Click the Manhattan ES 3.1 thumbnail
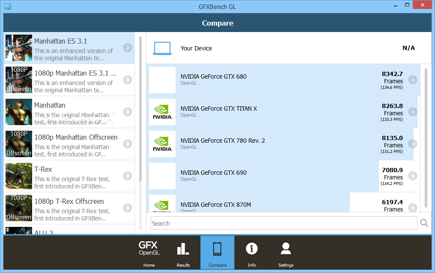Screen dimensions: 435x273 (19, 48)
